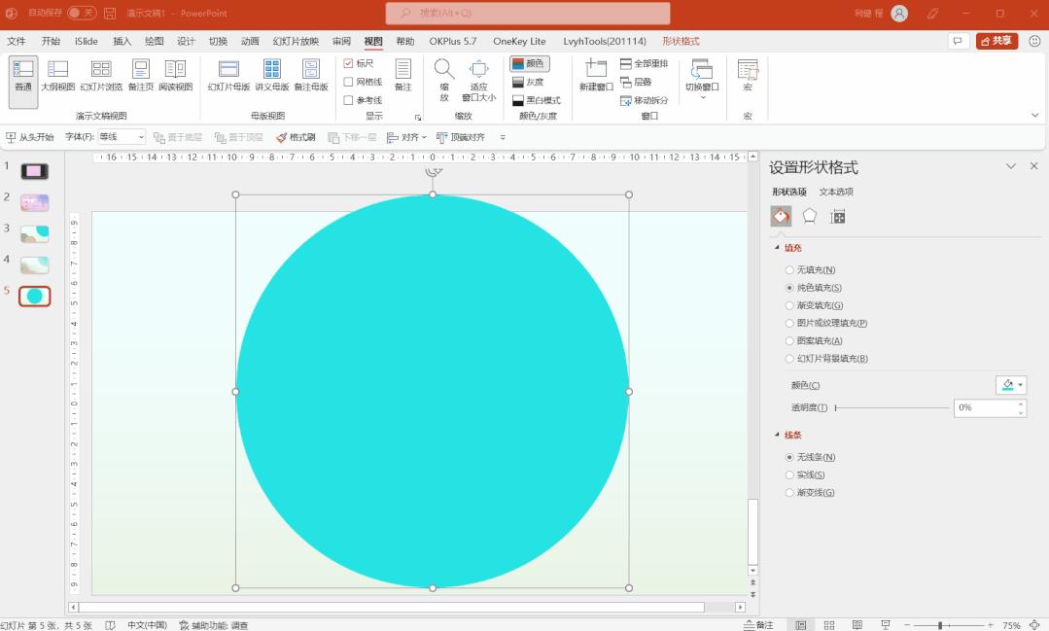Create a New Window (新建窗口)
The width and height of the screenshot is (1049, 631).
coord(593,78)
